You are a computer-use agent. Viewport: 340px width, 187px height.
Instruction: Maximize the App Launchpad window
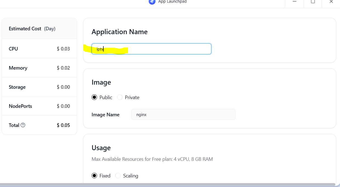tap(313, 2)
